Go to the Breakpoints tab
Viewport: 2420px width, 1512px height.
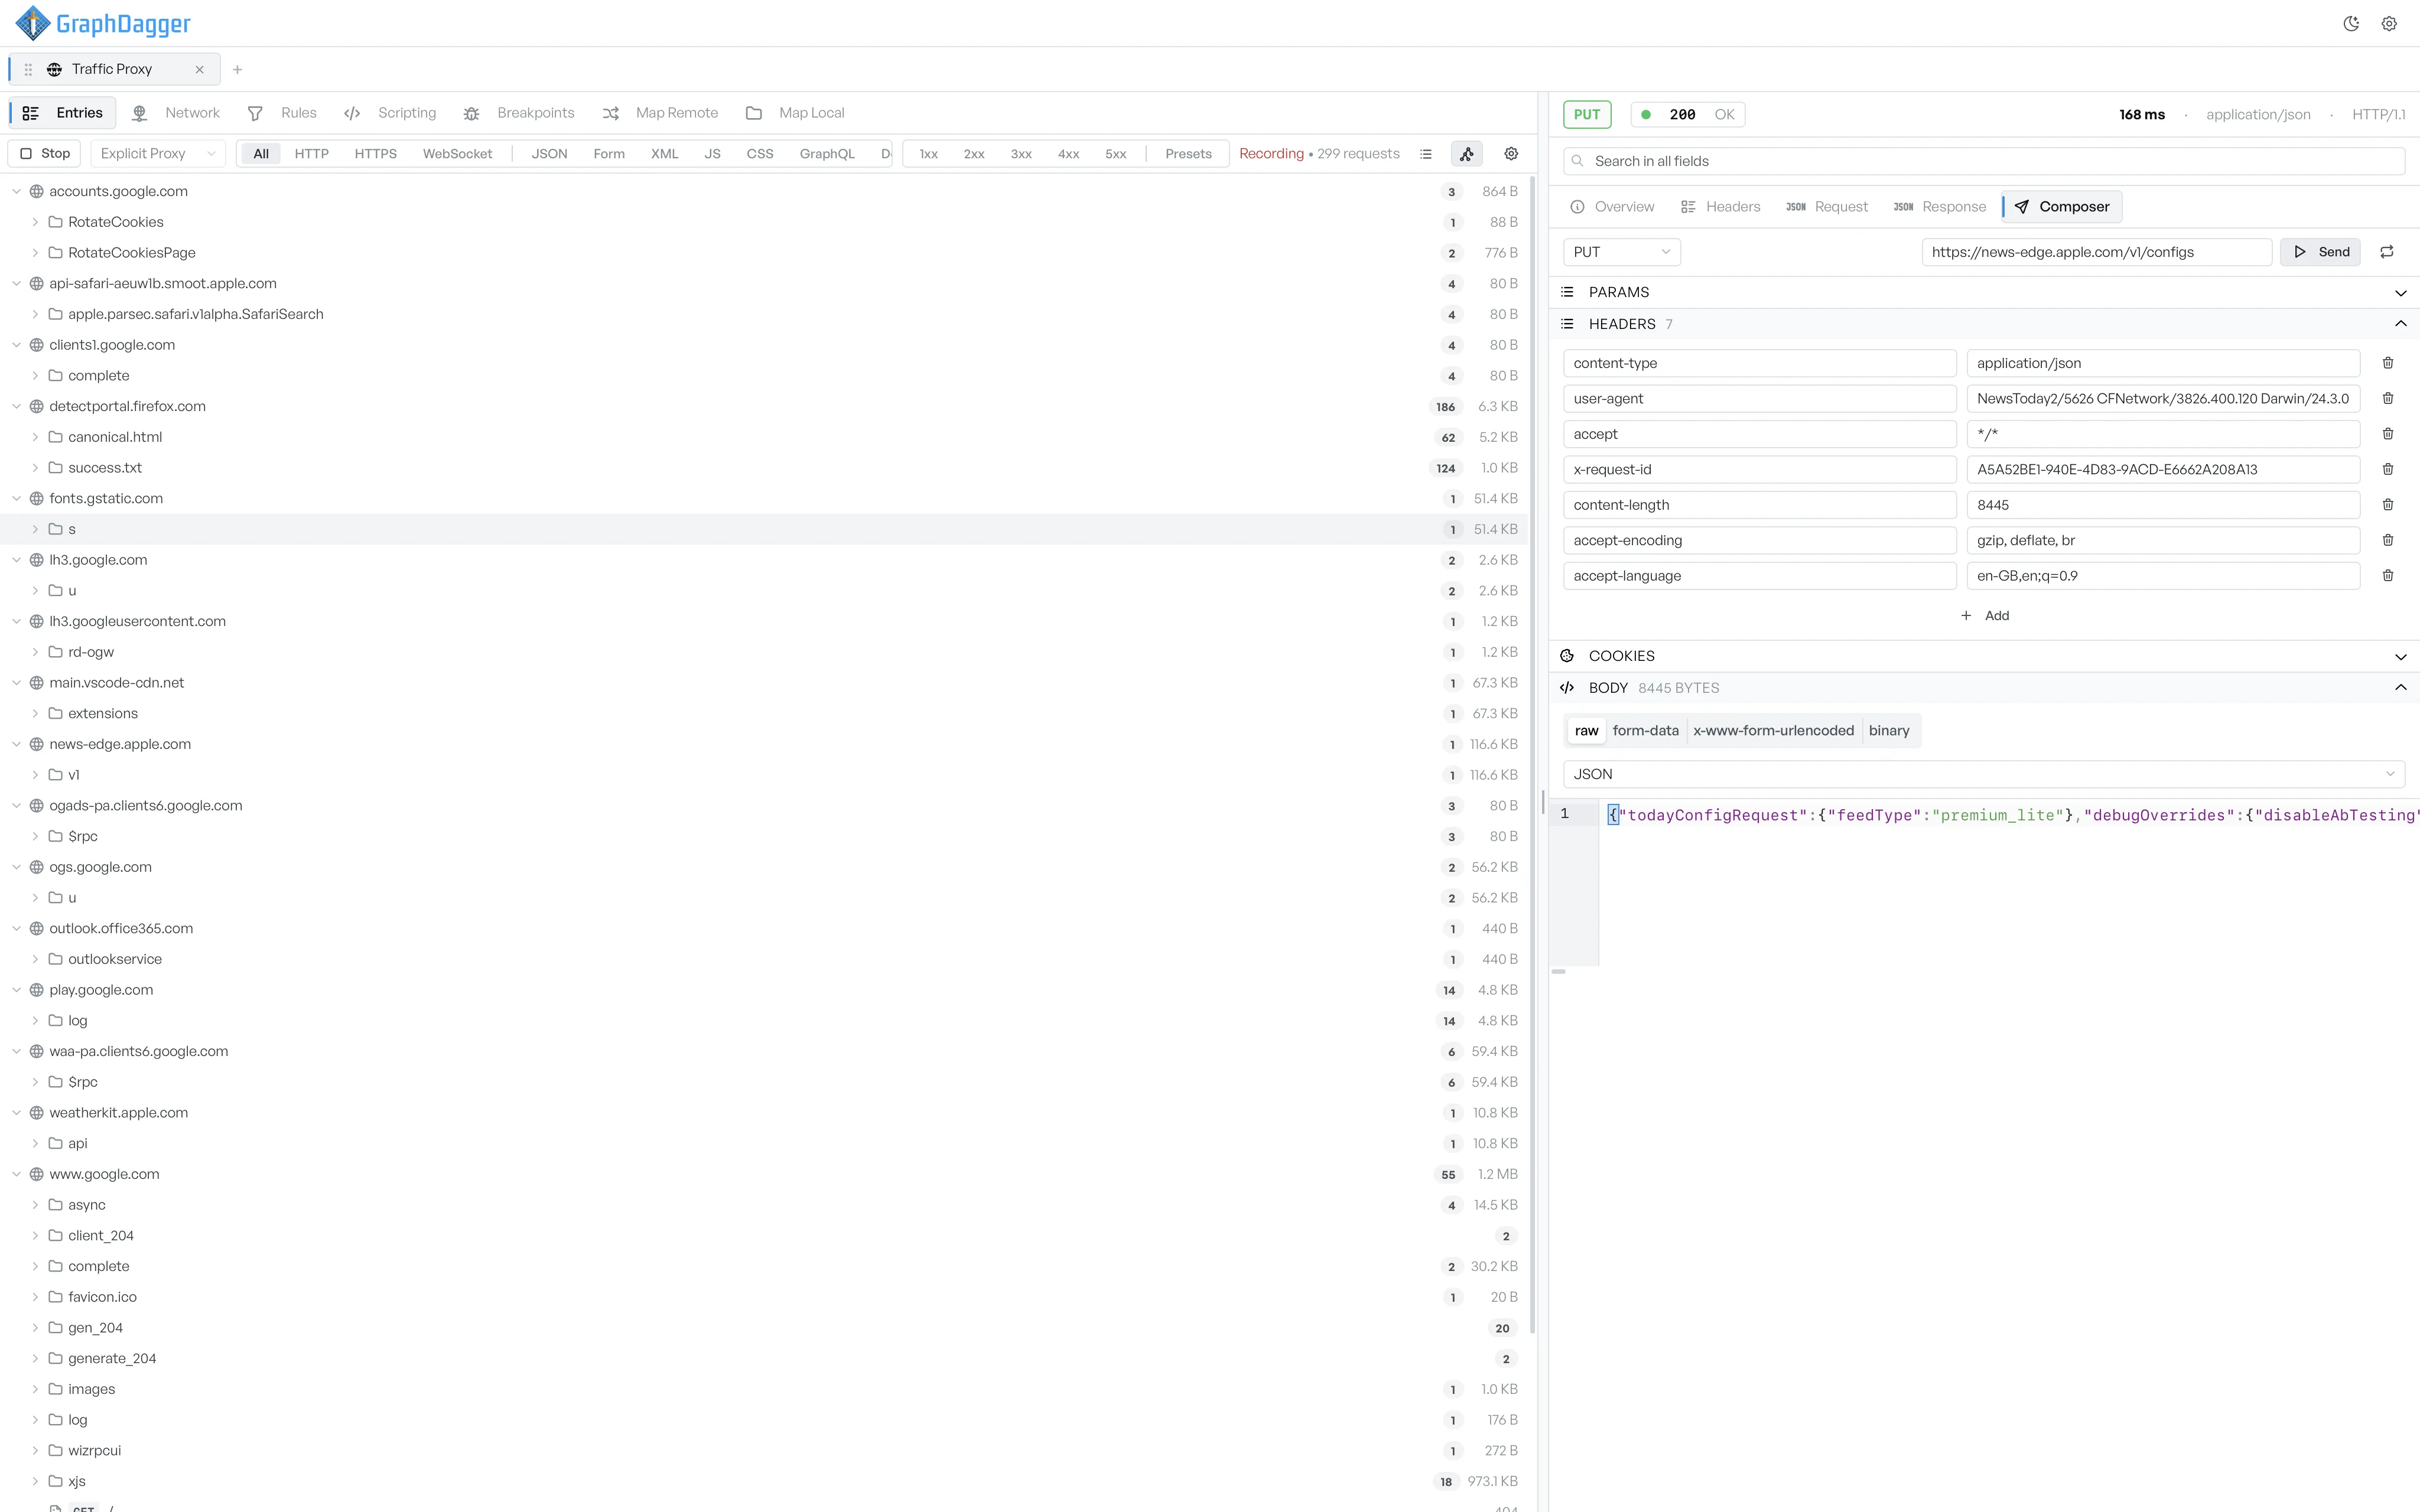519,113
